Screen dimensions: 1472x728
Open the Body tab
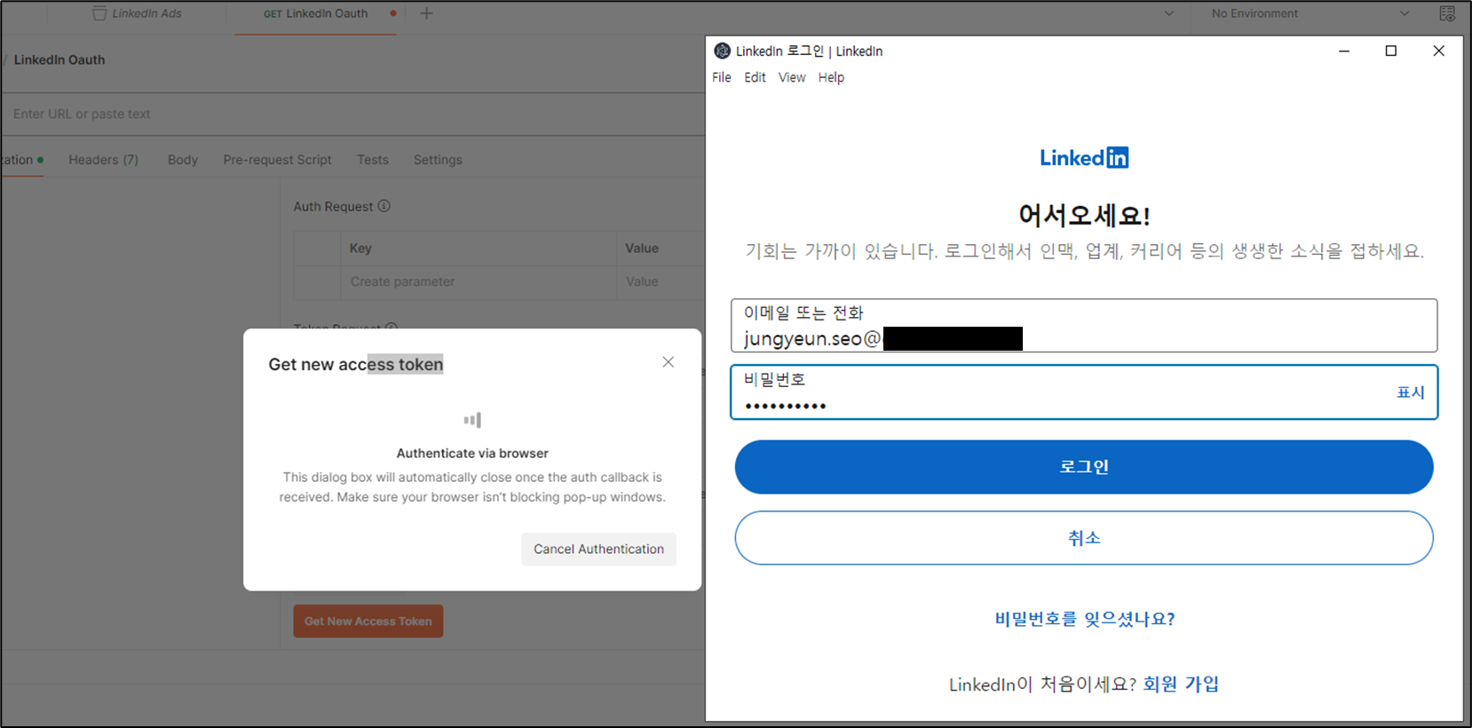point(183,160)
